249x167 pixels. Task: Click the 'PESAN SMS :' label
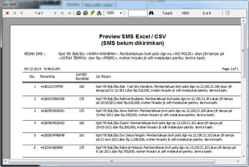click(x=34, y=54)
